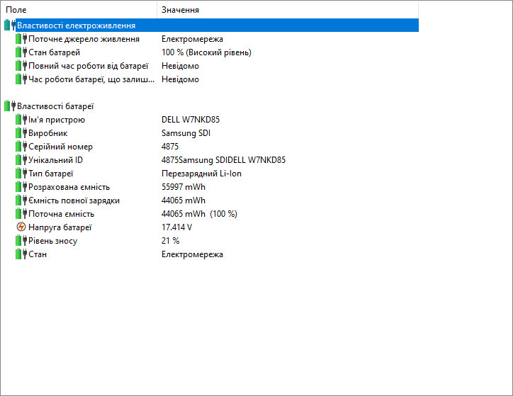Click the 55997 mWh designed capacity value
This screenshot has width=513, height=396.
(184, 187)
